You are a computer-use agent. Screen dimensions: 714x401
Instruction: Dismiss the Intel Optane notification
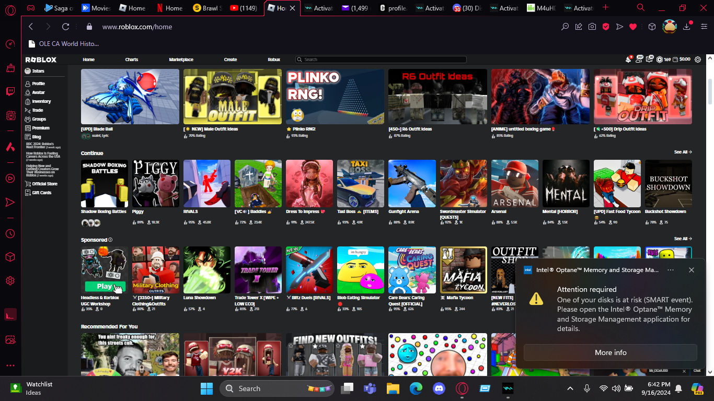[692, 270]
